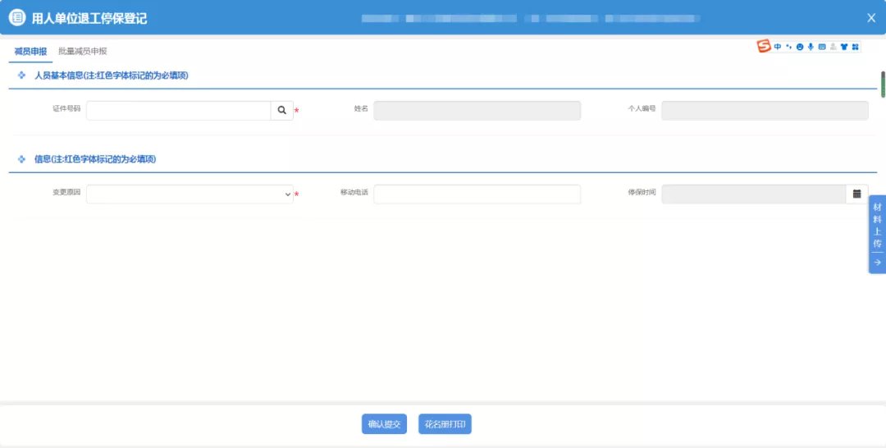Viewport: 886px width, 448px height.
Task: Click the 移动电话 input field
Action: pyautogui.click(x=477, y=194)
